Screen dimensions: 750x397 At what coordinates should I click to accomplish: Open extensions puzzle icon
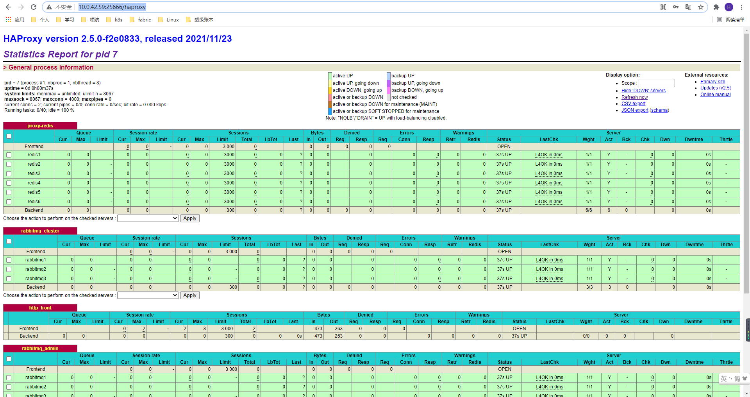point(716,7)
